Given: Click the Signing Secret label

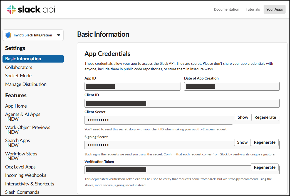Looking at the screenshot, I should (96, 137).
